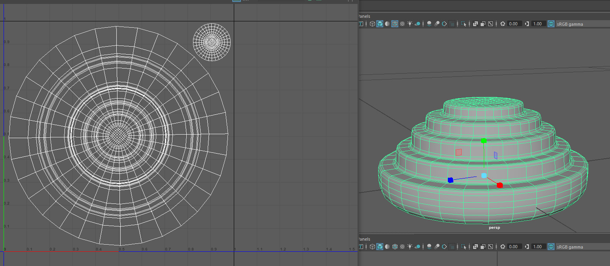Enable shadows icon in persp panel toolbar

tap(417, 24)
